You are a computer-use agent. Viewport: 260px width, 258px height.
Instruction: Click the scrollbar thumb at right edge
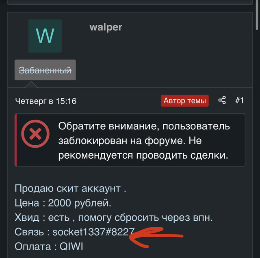[257, 15]
